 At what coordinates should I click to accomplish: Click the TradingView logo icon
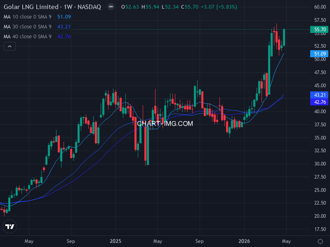click(x=9, y=226)
